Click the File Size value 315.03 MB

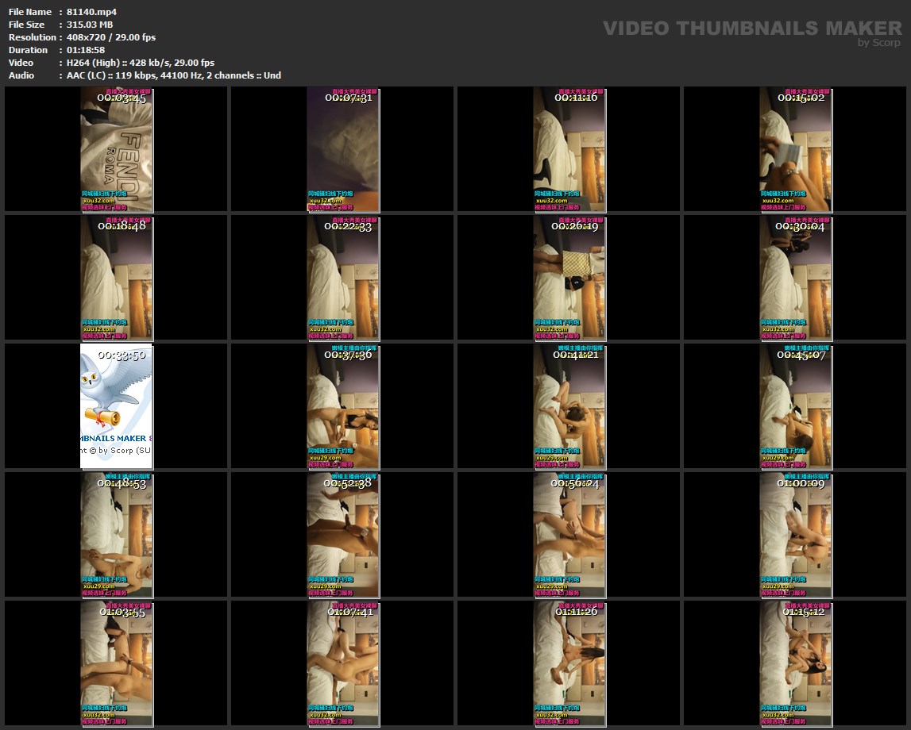(90, 25)
